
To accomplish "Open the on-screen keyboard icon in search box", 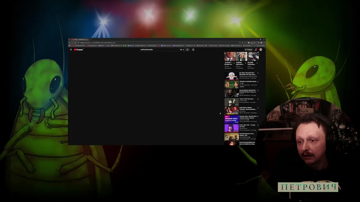I will pos(181,50).
